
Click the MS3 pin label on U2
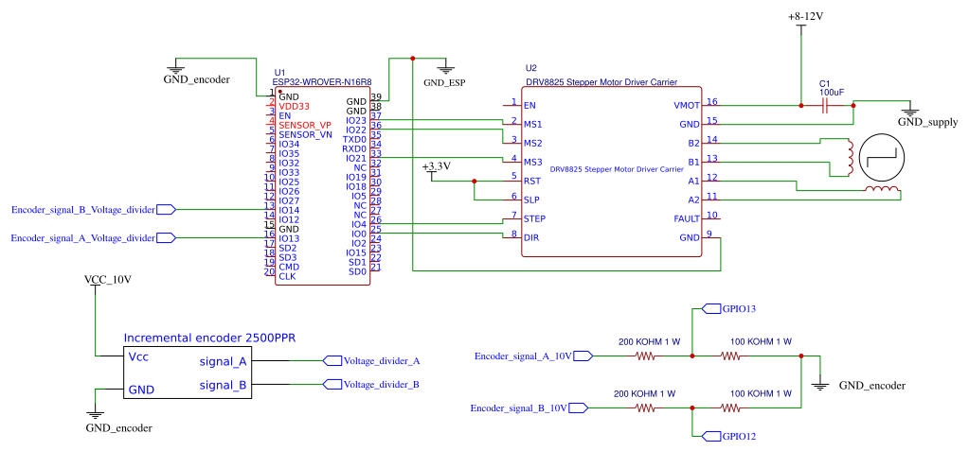pos(532,163)
